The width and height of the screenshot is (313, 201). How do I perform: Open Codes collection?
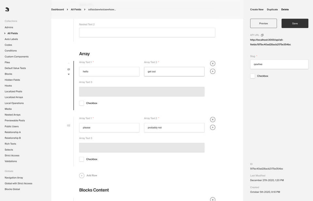[x=8, y=45]
